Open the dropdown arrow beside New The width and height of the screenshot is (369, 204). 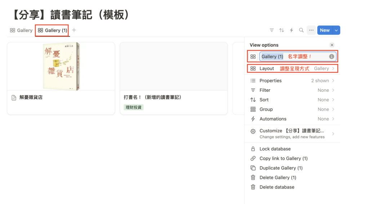(336, 30)
